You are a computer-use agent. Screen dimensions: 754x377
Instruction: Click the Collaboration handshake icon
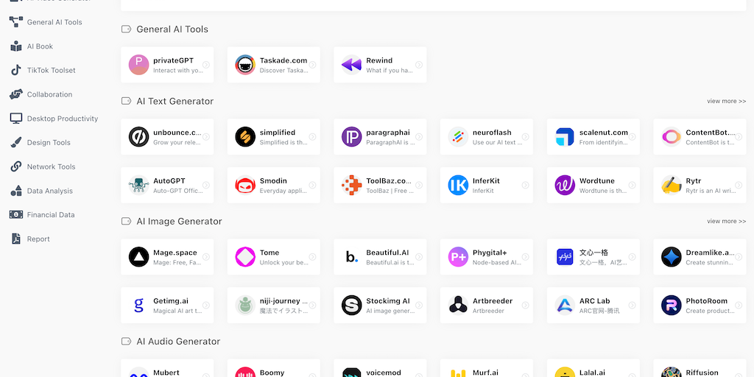coord(16,94)
